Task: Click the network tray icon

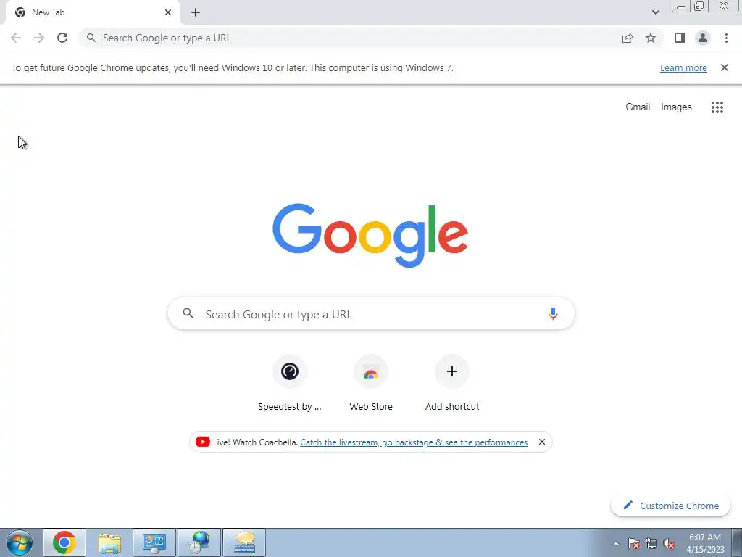Action: (x=651, y=543)
